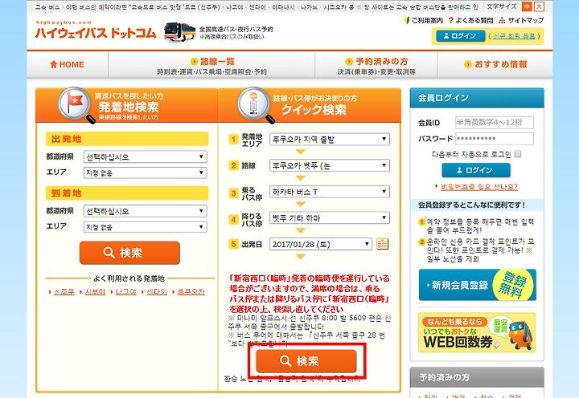This screenshot has height=398, width=579.
Task: Select large font size button 大
Action: point(539,6)
